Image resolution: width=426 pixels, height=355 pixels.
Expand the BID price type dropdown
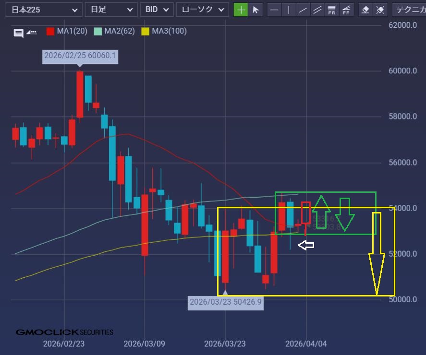pos(157,10)
